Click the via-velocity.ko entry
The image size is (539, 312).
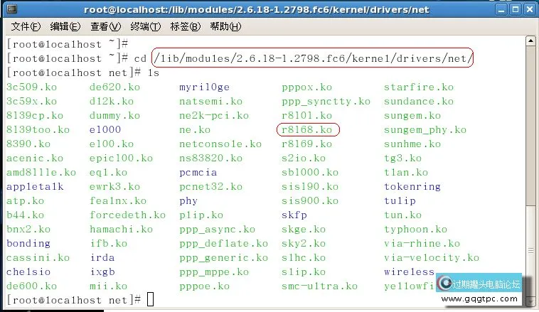pyautogui.click(x=432, y=258)
